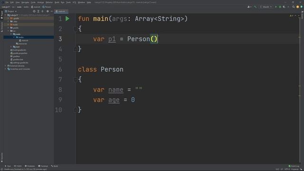Expand the .gradle folder in project tree
Screen dimensions: 304x171
pos(8,18)
